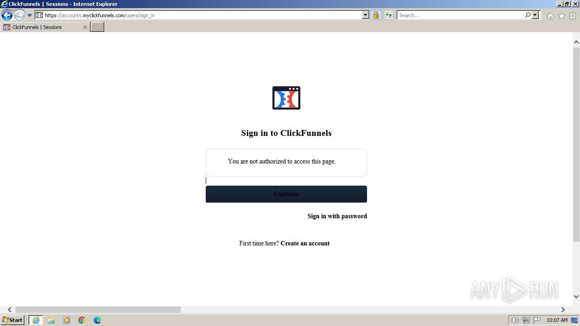Click the 'Sign in to ClickFunnels' heading
This screenshot has width=580, height=326.
tap(286, 133)
